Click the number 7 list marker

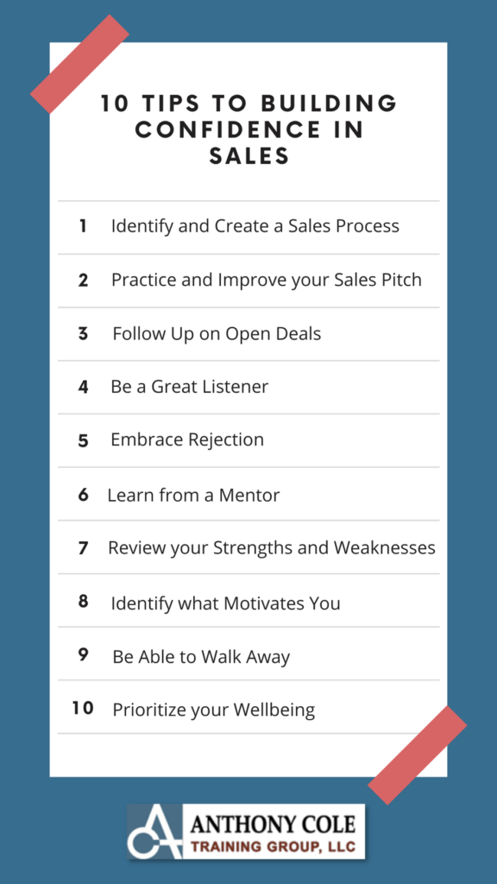(x=83, y=548)
